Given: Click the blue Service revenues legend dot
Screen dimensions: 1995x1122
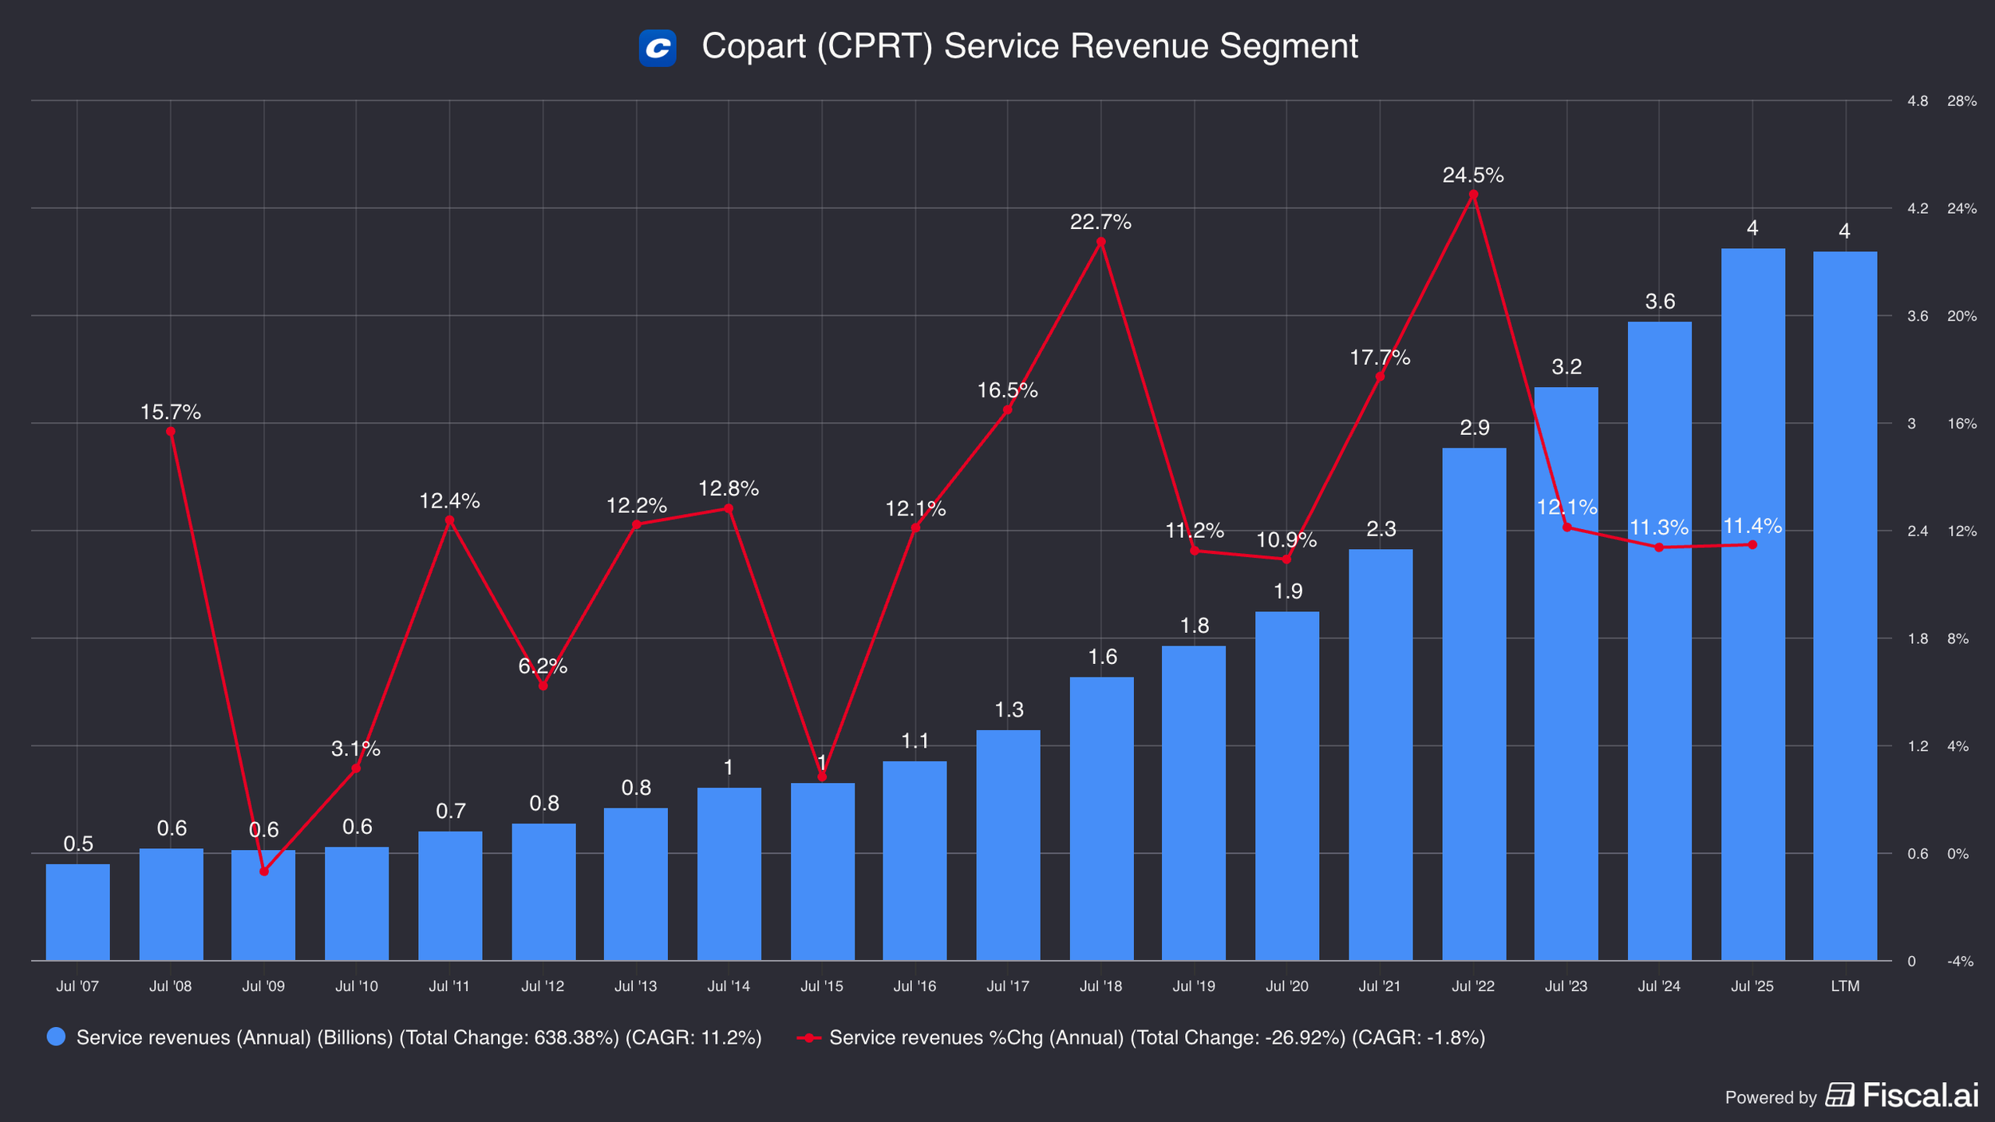Looking at the screenshot, I should (x=56, y=1037).
